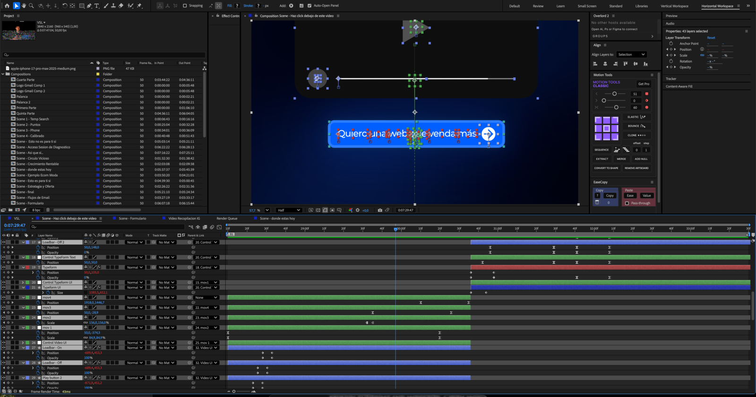Toggle the Pass-through checkbox in EaseCopy
756x397 pixels.
627,203
